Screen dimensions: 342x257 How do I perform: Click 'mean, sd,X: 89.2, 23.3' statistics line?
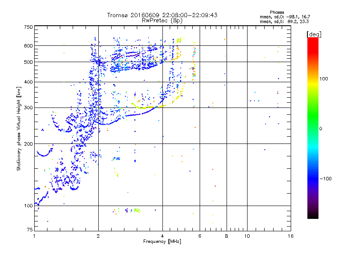(284, 21)
